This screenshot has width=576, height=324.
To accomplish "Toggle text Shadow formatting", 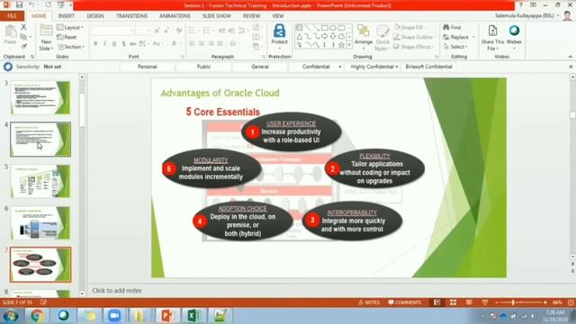I will point(124,44).
